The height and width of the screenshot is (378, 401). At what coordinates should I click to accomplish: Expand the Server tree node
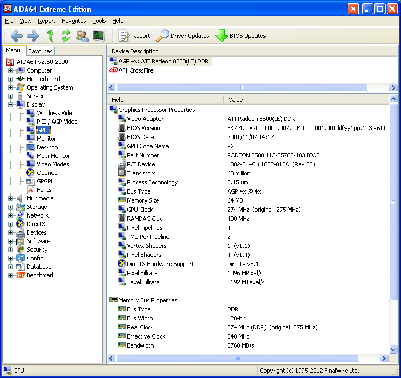10,96
